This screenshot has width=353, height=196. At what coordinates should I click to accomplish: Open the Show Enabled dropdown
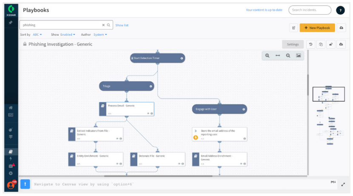click(68, 34)
